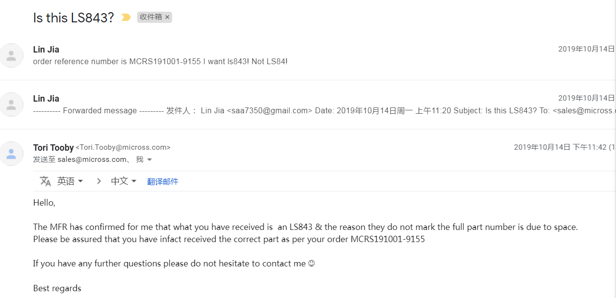Open first Lin Jia sender avatar
The height and width of the screenshot is (298, 616).
coord(11,55)
